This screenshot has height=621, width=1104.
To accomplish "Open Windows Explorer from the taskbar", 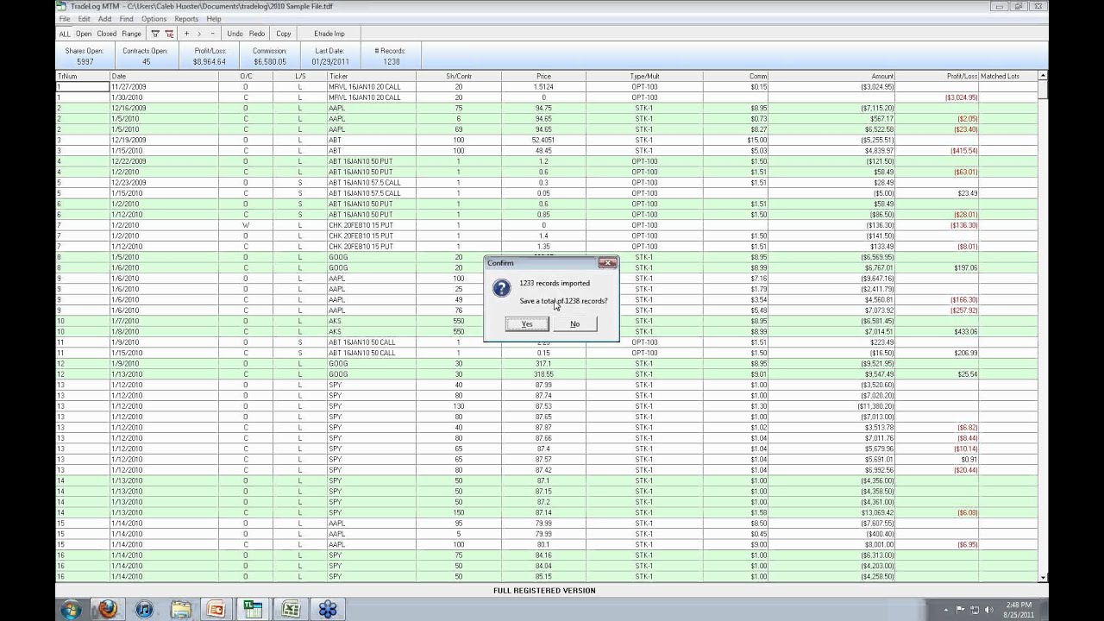I will 181,609.
